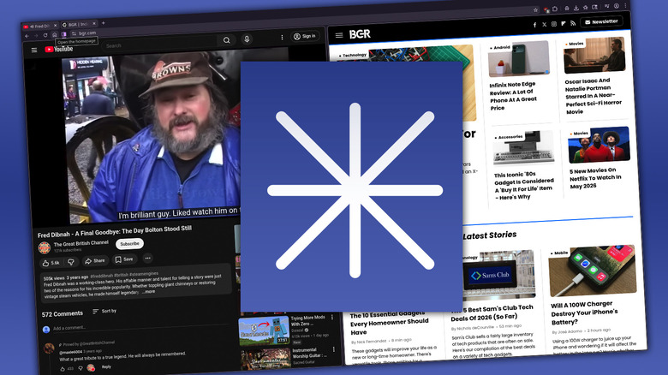
Task: Open the homepage with the home icon
Action: (55, 34)
